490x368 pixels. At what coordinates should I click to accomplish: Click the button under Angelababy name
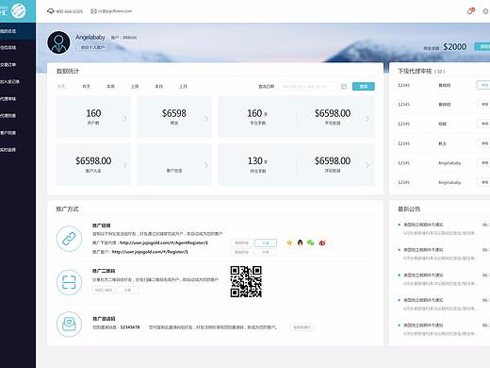point(92,47)
